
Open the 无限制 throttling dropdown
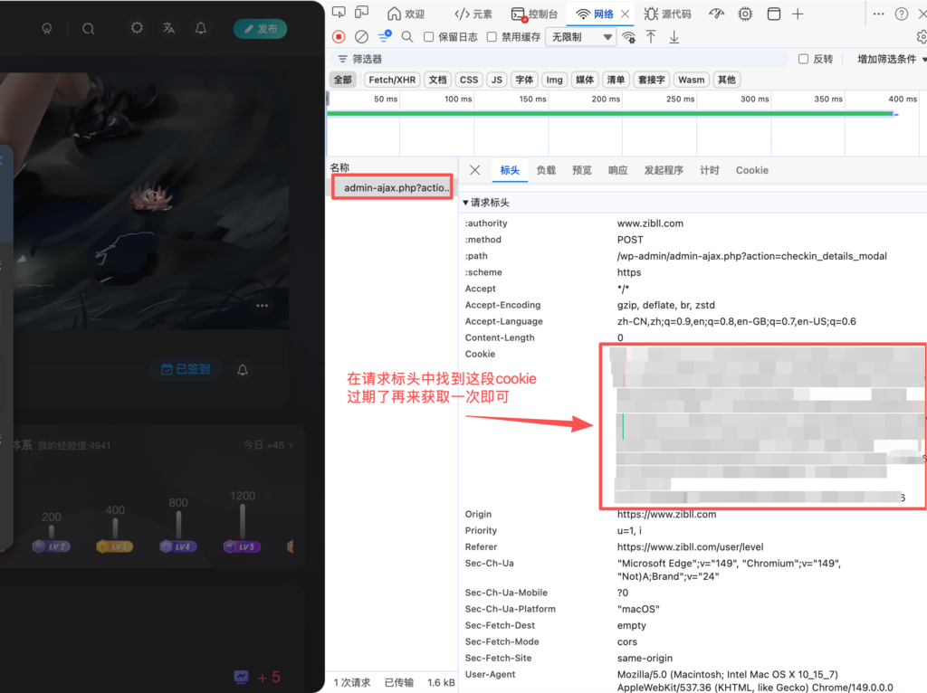581,36
